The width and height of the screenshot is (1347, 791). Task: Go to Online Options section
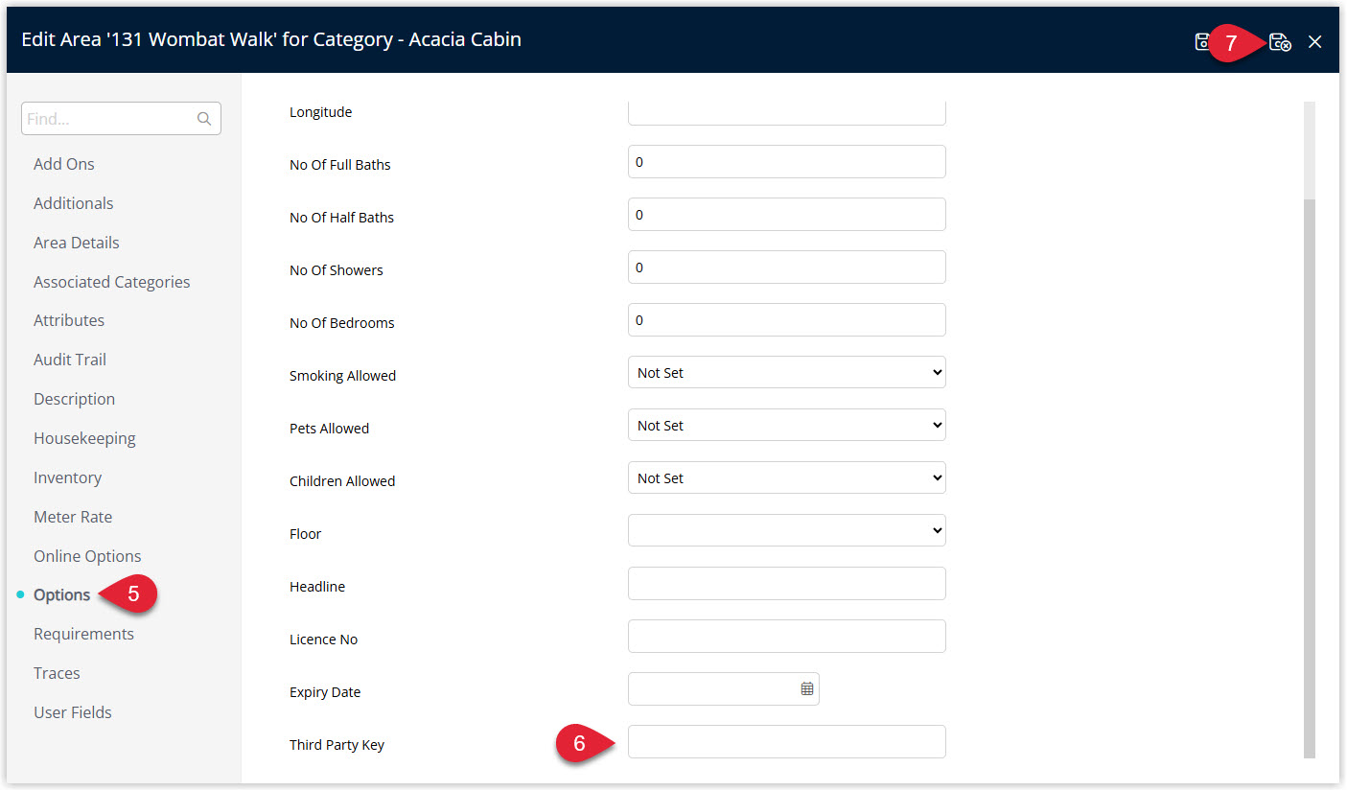(87, 556)
